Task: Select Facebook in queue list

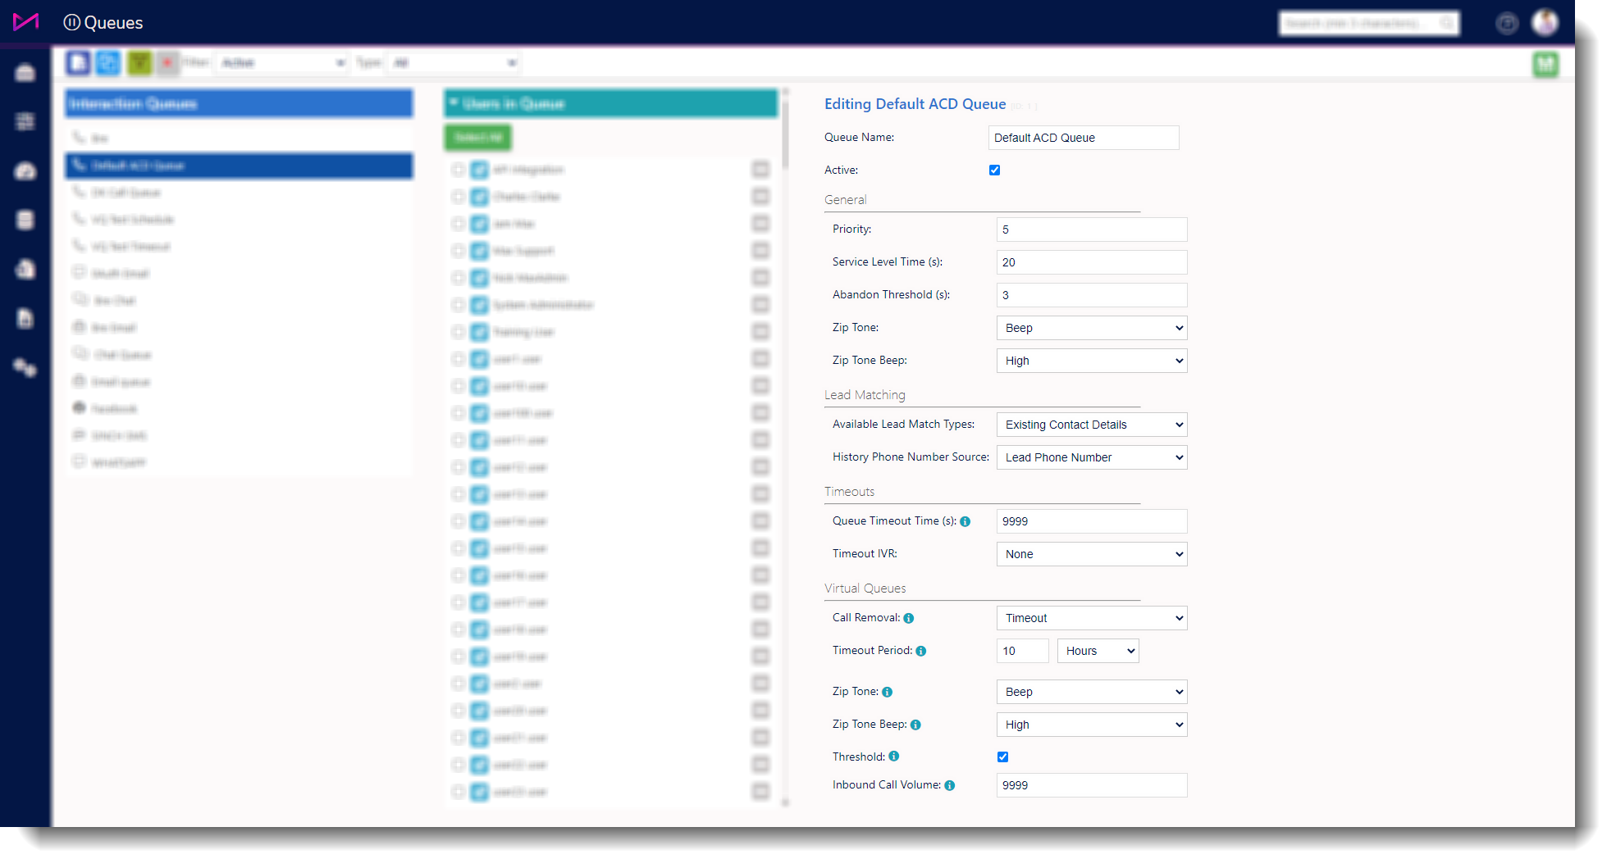Action: pyautogui.click(x=239, y=409)
